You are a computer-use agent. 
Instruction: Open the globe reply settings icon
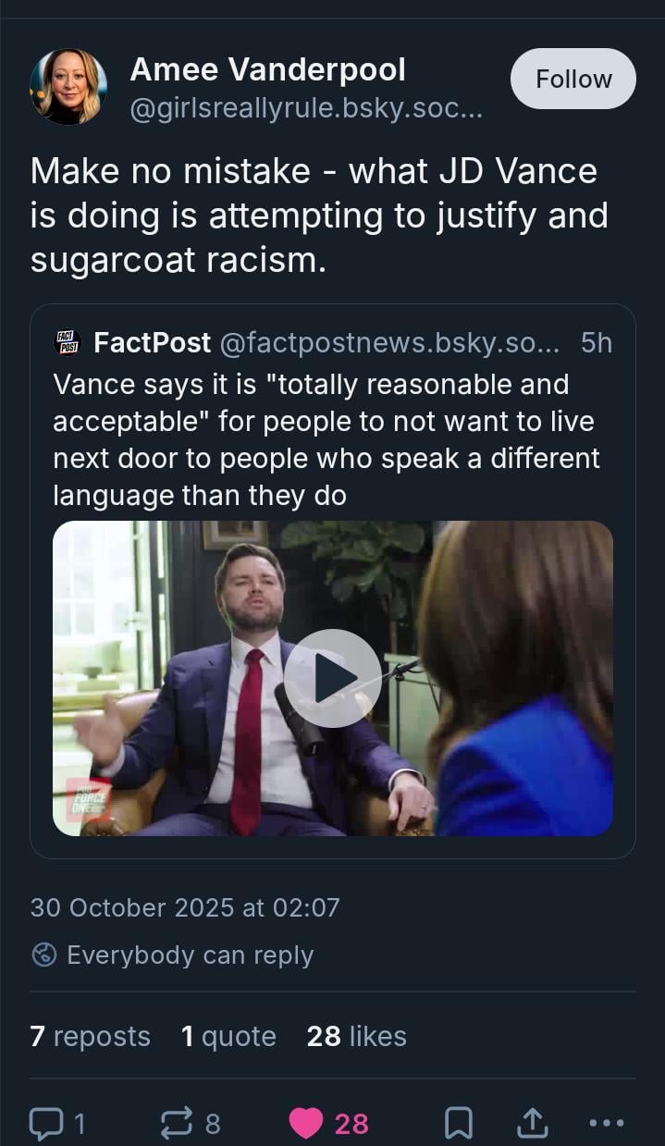tap(43, 955)
